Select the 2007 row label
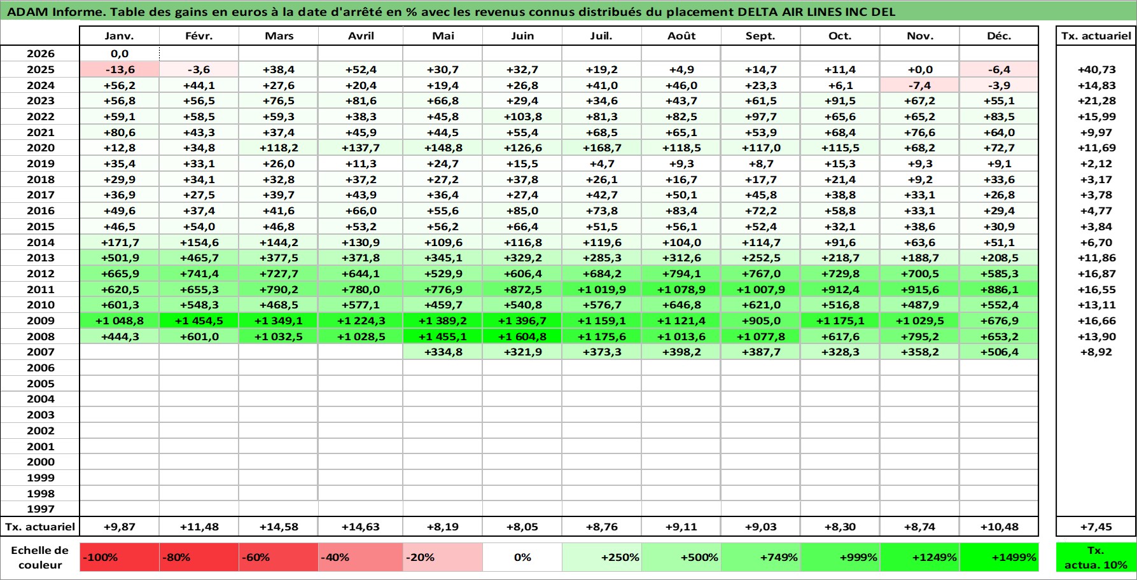The image size is (1137, 580). click(x=41, y=352)
